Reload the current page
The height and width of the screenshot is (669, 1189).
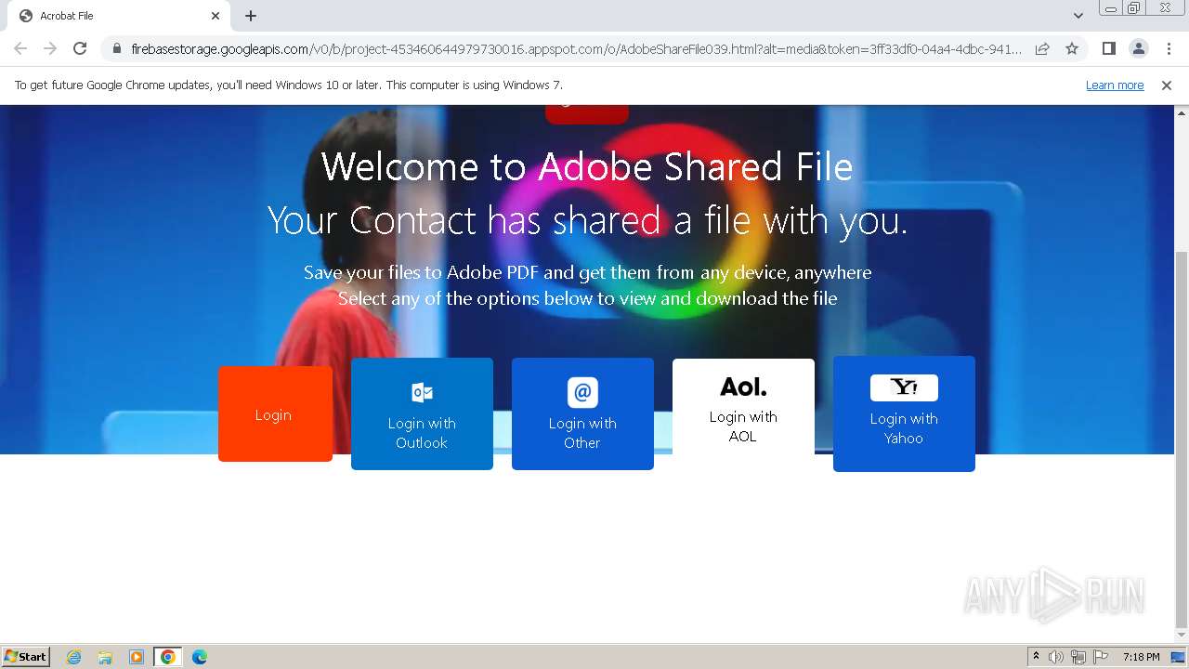pos(80,48)
